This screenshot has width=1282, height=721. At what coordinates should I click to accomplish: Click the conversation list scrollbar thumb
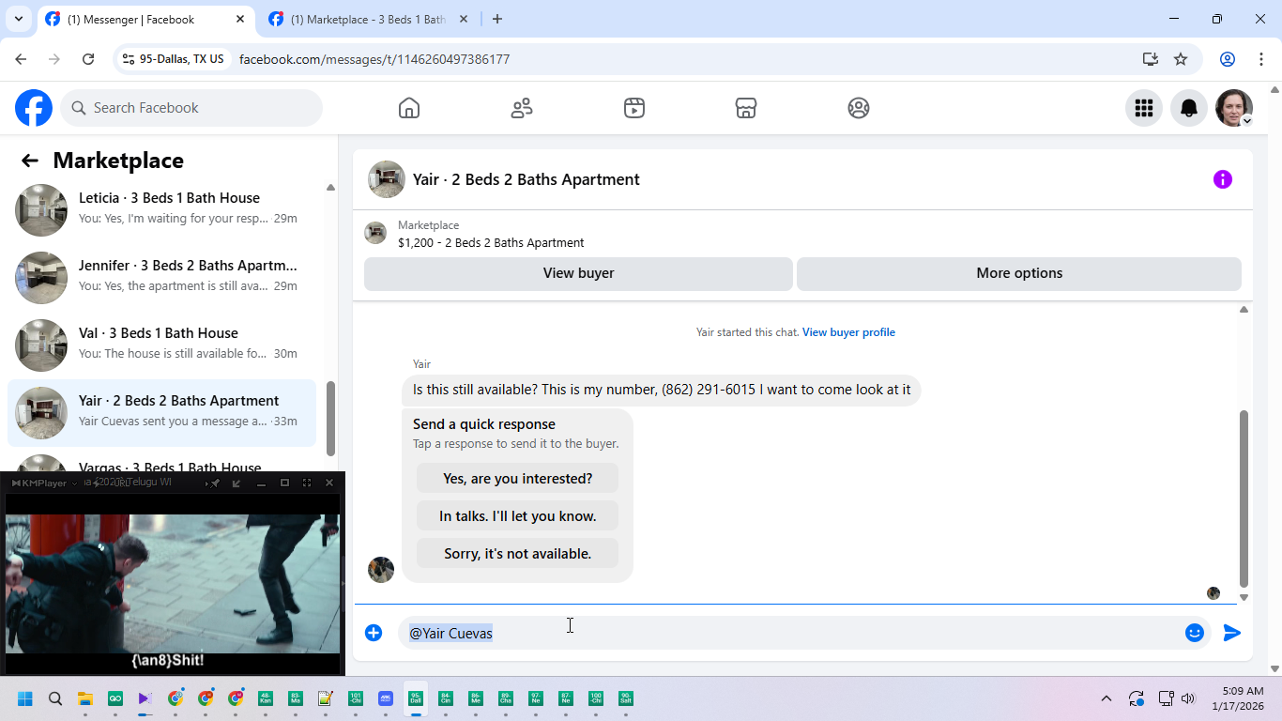[x=330, y=418]
